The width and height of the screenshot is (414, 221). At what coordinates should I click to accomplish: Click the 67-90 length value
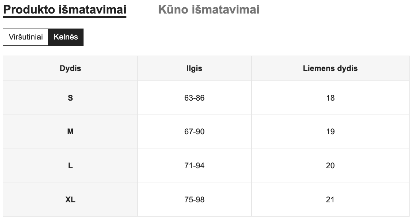point(194,132)
